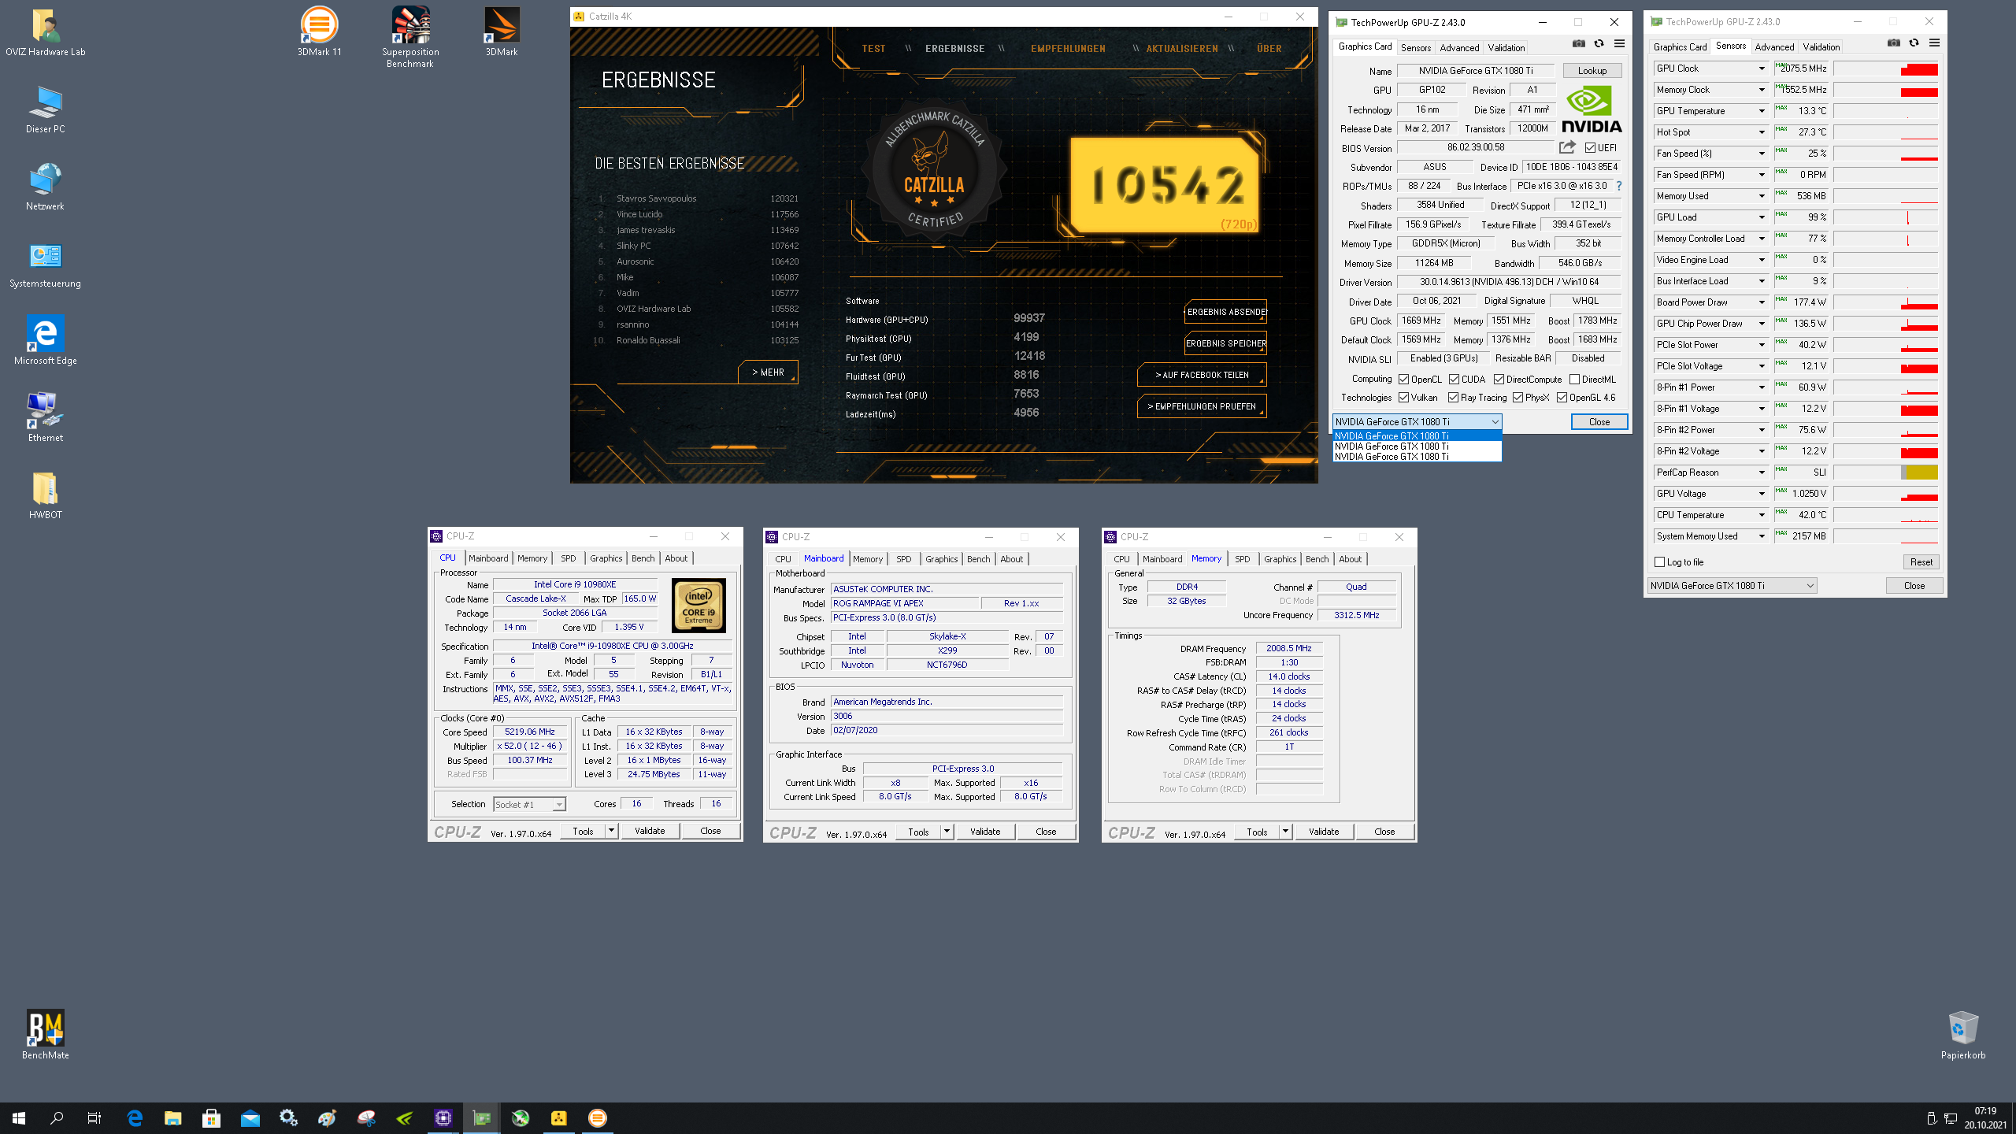Click the camera icon in GPU-Z Sensors window
This screenshot has width=2016, height=1134.
[1893, 43]
